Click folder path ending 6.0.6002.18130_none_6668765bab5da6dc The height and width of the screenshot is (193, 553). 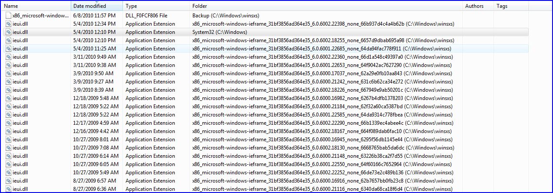(323, 148)
